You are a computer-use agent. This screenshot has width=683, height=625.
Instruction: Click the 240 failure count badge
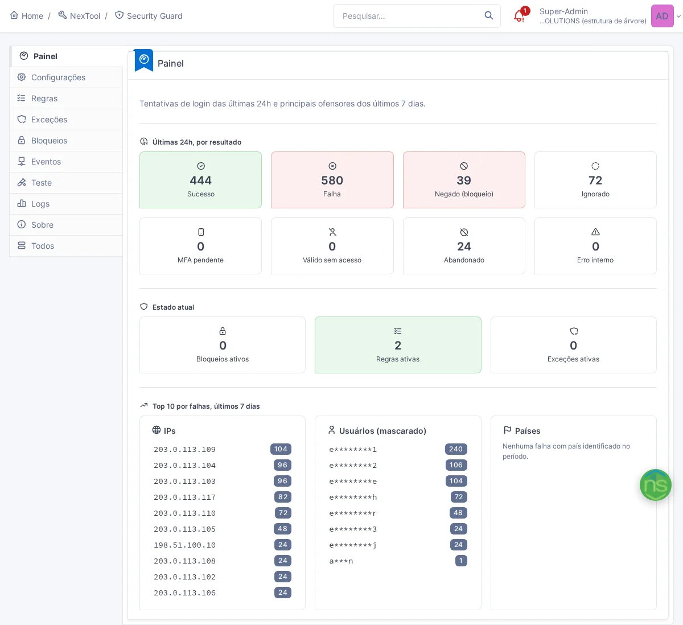[x=456, y=449]
